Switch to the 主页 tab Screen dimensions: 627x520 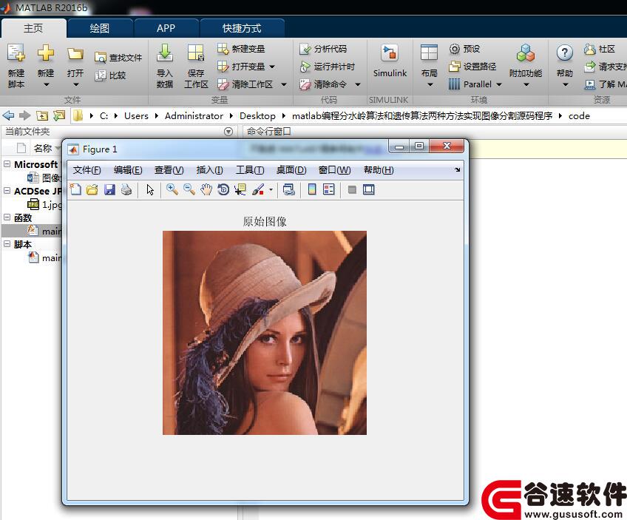(x=33, y=28)
